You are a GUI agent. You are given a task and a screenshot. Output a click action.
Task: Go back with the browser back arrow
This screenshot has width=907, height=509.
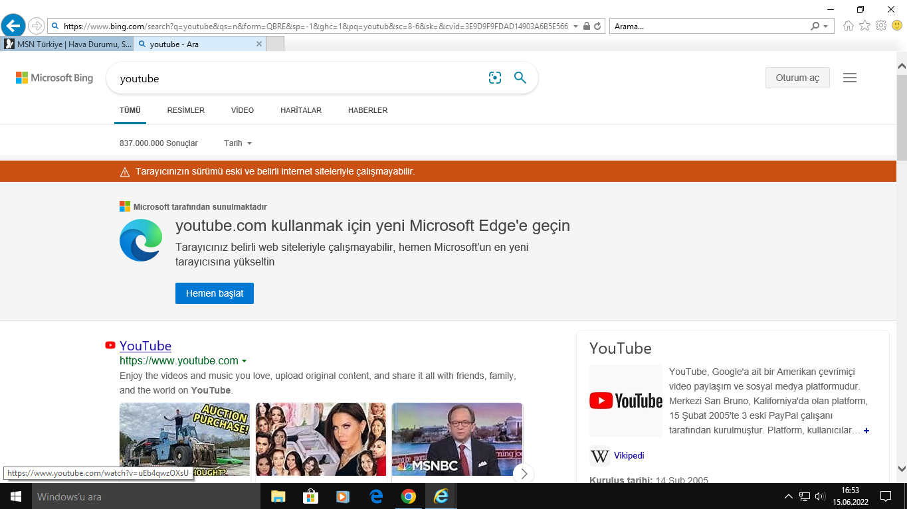(x=13, y=26)
